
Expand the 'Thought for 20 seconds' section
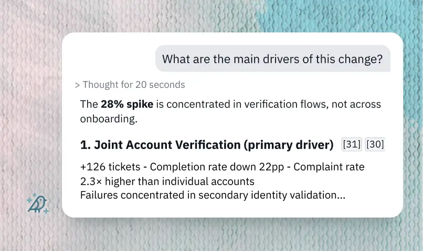130,85
